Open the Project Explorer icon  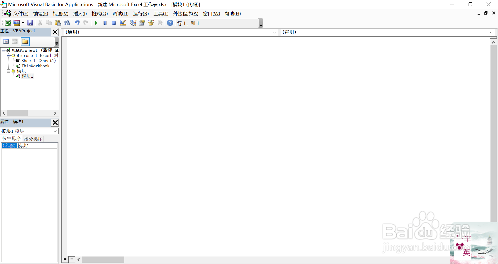[133, 23]
